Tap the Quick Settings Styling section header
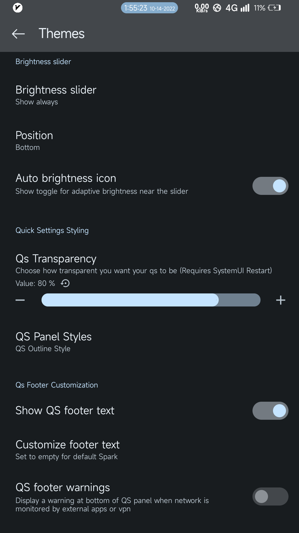This screenshot has width=299, height=533. pos(52,230)
